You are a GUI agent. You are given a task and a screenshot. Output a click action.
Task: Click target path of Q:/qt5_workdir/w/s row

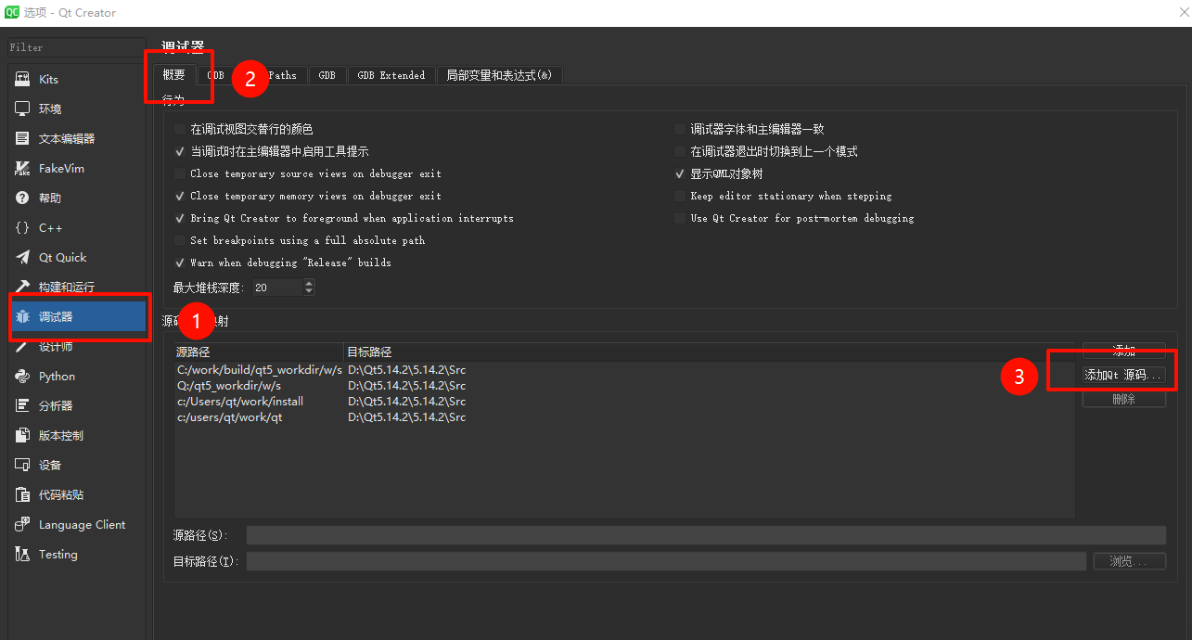click(x=407, y=386)
